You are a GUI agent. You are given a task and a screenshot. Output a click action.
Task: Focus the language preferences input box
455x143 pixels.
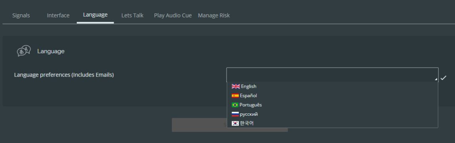332,75
